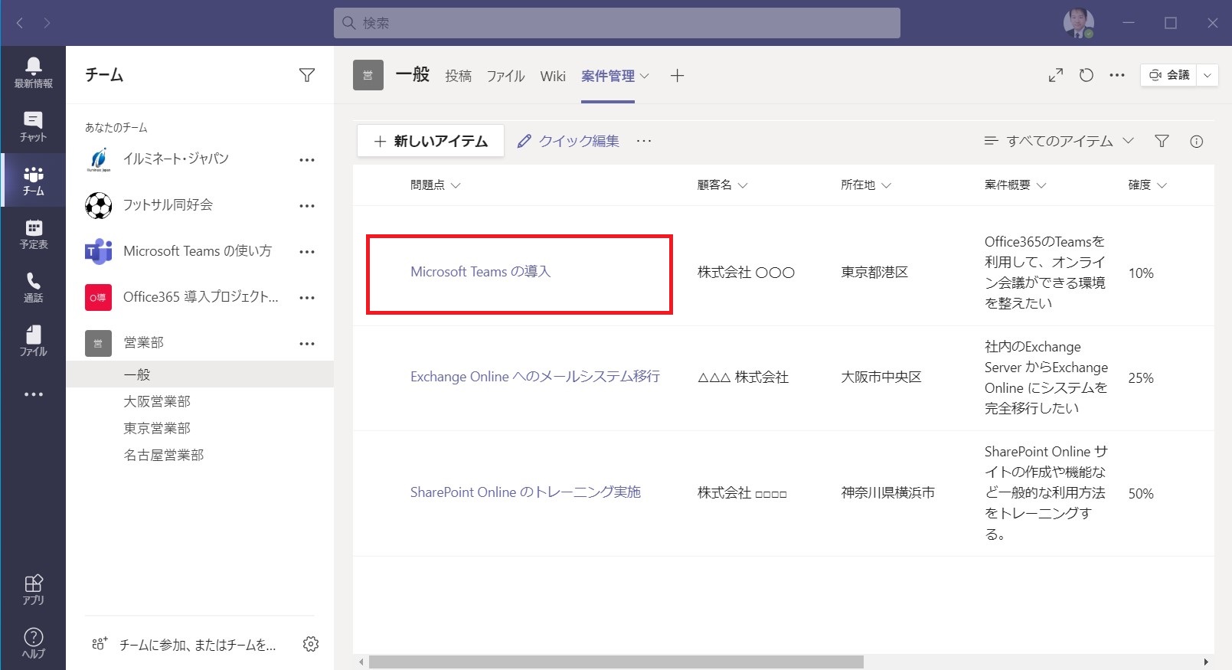Switch to the Wiki tab
This screenshot has height=670, width=1232.
coord(553,76)
